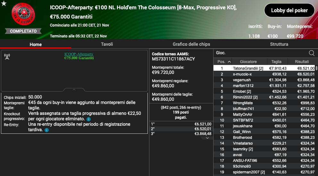This screenshot has width=318, height=176.
Task: Click bounty €7.910,43 of TatonaGrandiii
Action: point(278,68)
